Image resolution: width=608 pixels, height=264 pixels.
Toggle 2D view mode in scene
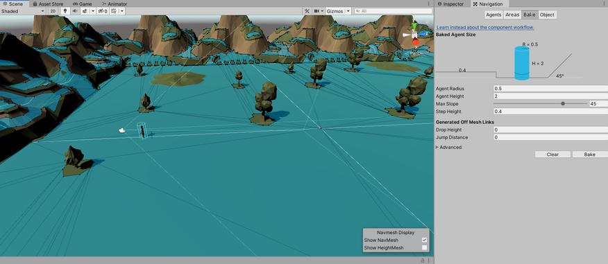pos(53,11)
